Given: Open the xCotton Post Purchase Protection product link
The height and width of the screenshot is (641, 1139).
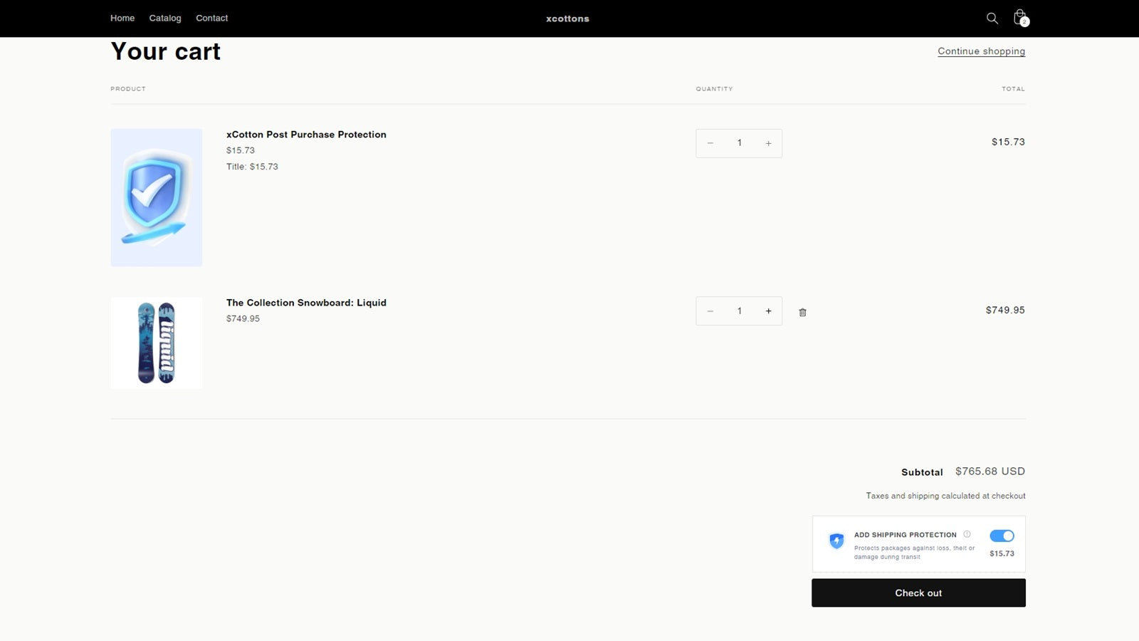Looking at the screenshot, I should pos(306,135).
